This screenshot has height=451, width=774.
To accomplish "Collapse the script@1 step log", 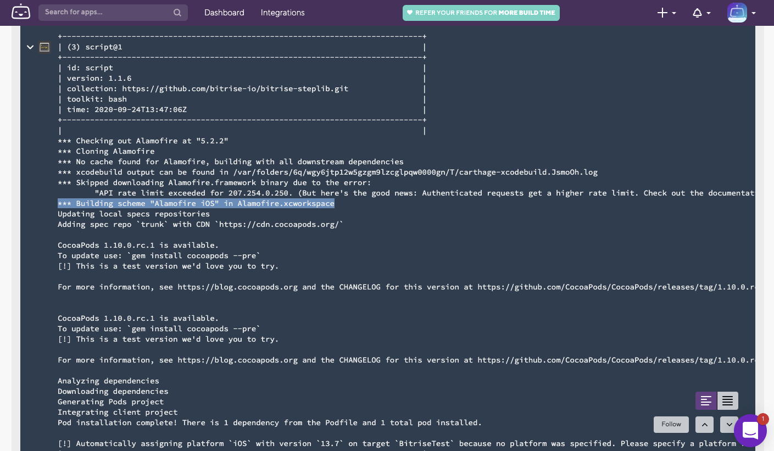I will pyautogui.click(x=30, y=47).
